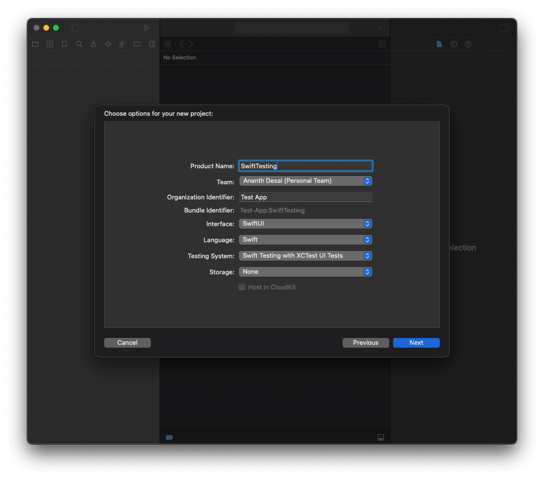Open the Test navigator diamond icon

tap(108, 44)
